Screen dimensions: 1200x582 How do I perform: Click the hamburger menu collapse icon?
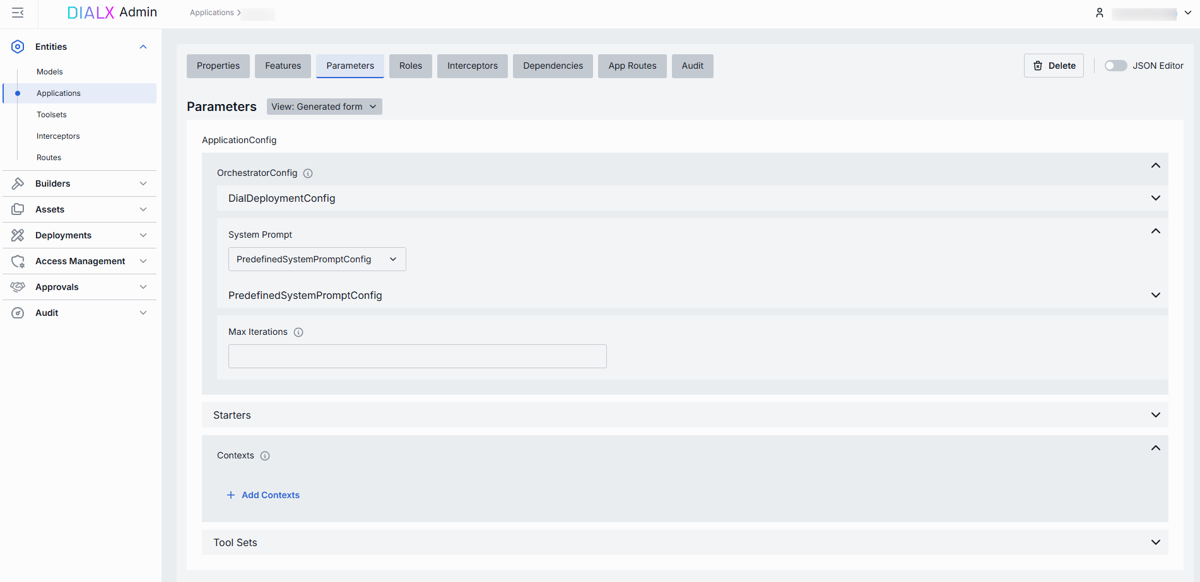[18, 13]
